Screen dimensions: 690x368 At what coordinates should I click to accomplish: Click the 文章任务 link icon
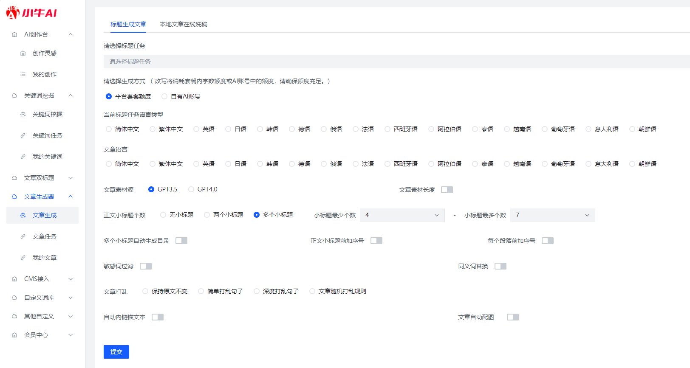coord(23,236)
